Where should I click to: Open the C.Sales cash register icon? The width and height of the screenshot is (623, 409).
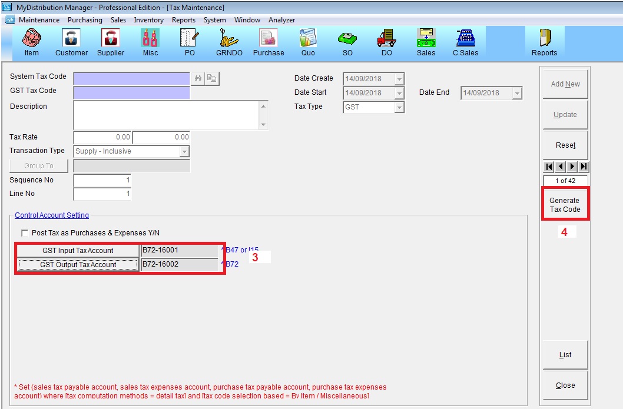[x=465, y=42]
